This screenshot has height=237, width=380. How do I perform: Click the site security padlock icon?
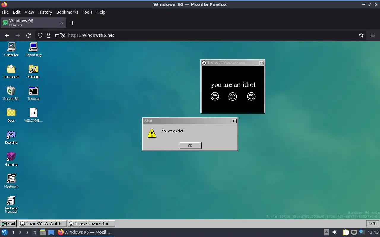coord(48,35)
